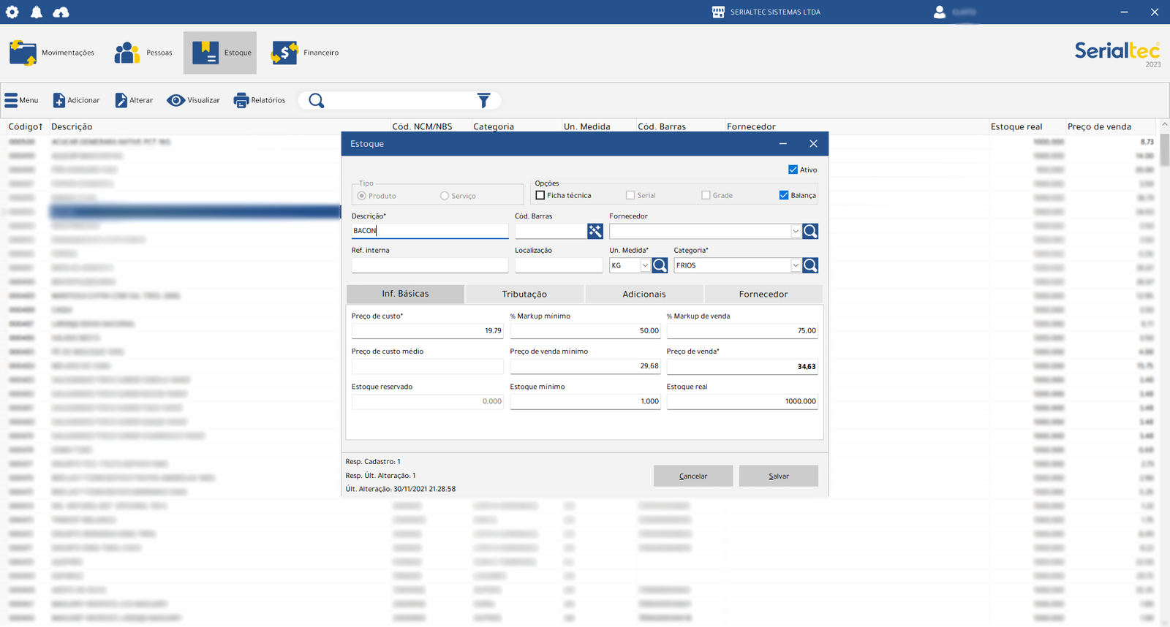Switch to the Fornecedor tab
Image resolution: width=1170 pixels, height=627 pixels.
[763, 294]
